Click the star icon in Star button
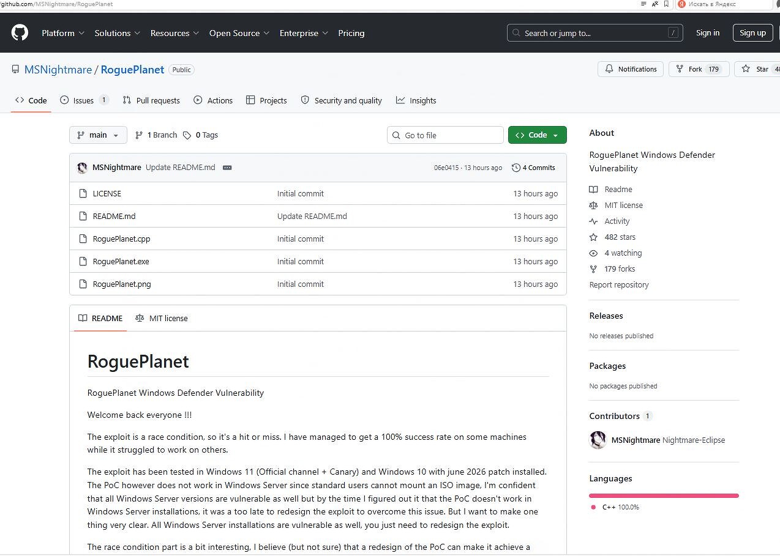The image size is (780, 556). coord(746,69)
